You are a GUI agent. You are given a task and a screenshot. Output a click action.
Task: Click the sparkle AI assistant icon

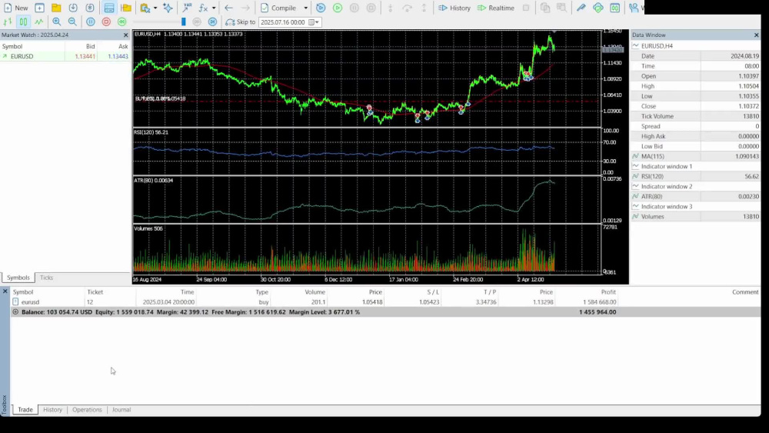[168, 8]
